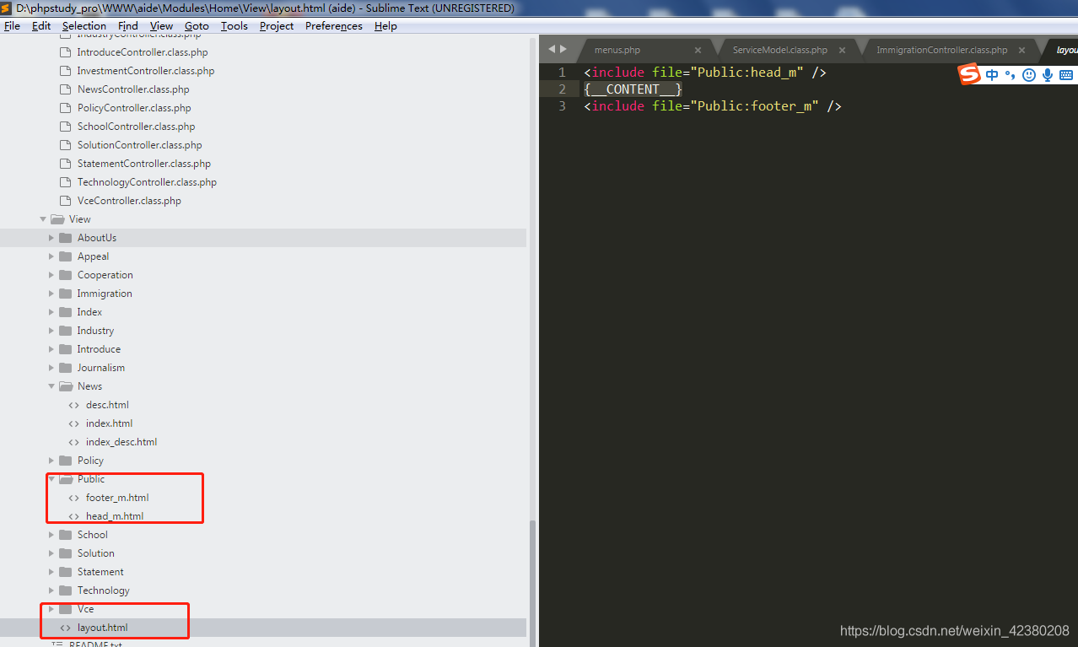Click line number 3 in gutter
Screen dimensions: 1078x647
pos(562,106)
